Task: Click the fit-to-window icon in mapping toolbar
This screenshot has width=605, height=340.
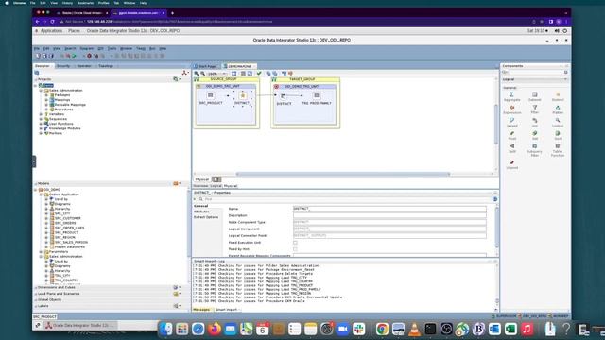Action: tap(233, 74)
